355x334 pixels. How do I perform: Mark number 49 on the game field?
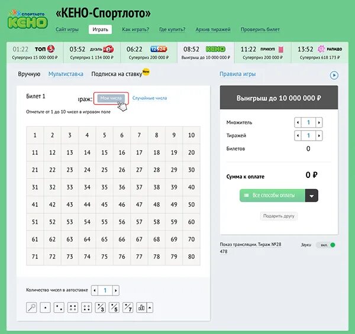(x=174, y=205)
